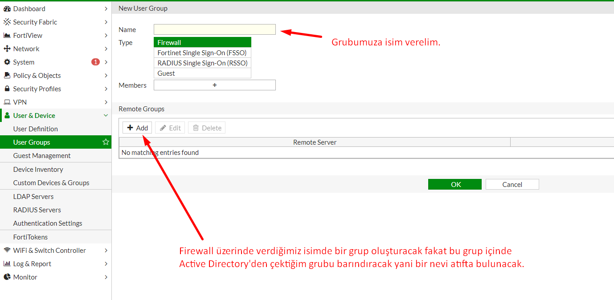Select the Firewall group type

202,42
